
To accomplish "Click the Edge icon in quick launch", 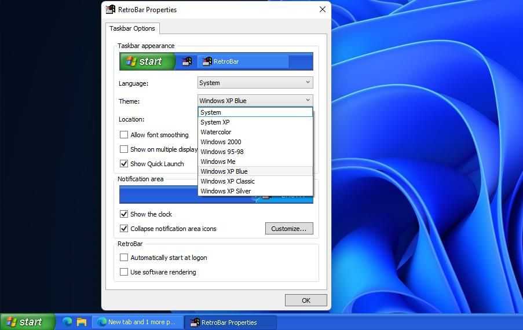I will click(67, 322).
